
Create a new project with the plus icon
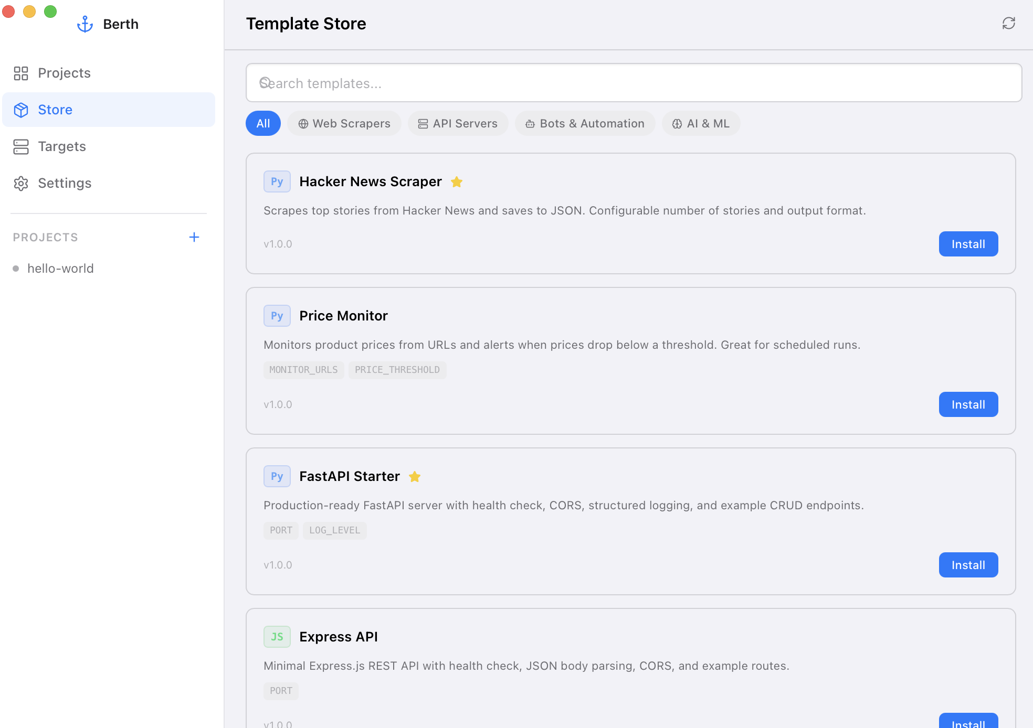(x=194, y=237)
